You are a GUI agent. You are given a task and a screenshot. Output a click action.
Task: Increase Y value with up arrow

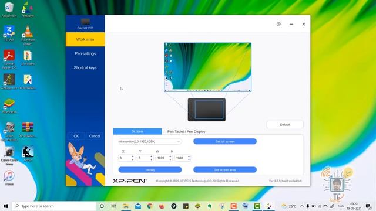tap(152, 156)
